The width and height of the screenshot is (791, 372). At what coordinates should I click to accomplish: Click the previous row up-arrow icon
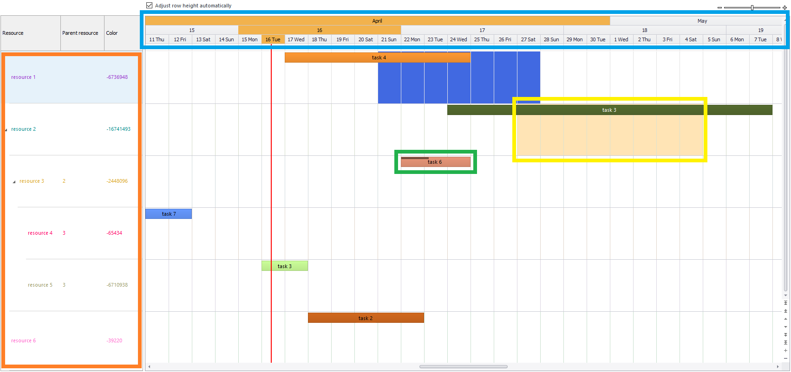point(785,319)
